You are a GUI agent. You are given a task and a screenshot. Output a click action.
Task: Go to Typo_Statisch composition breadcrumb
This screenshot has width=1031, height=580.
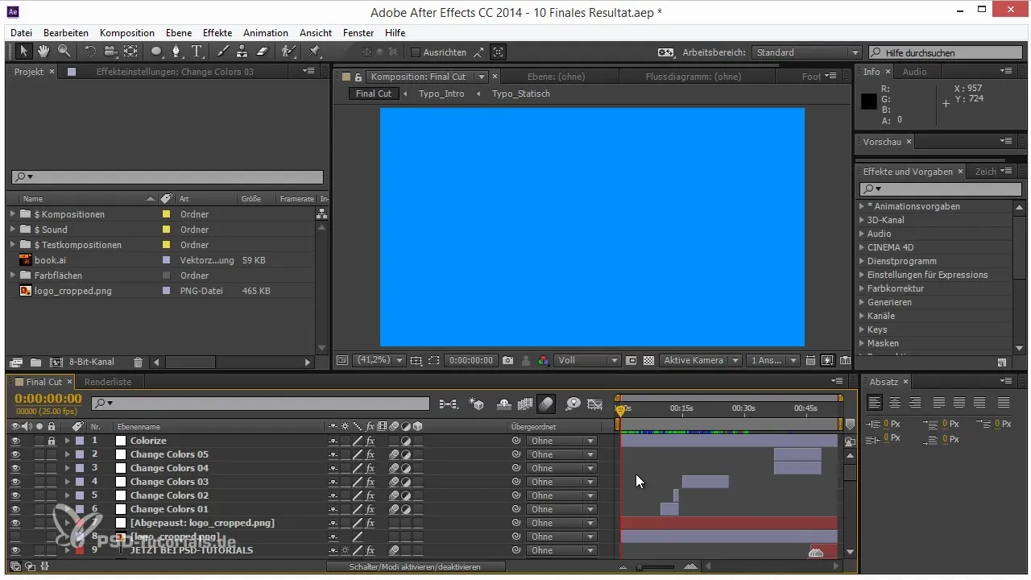tap(521, 93)
